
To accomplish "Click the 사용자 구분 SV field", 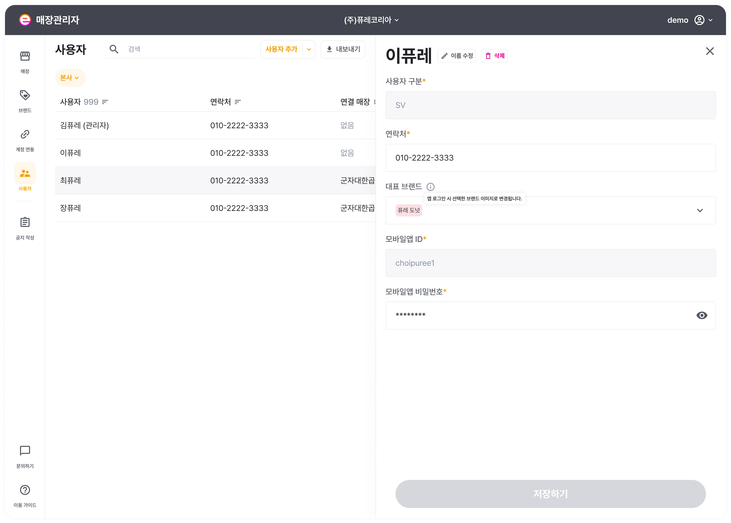I will tap(551, 105).
